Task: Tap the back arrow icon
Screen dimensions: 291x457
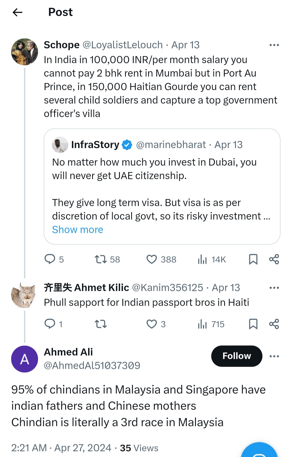Action: click(x=18, y=12)
